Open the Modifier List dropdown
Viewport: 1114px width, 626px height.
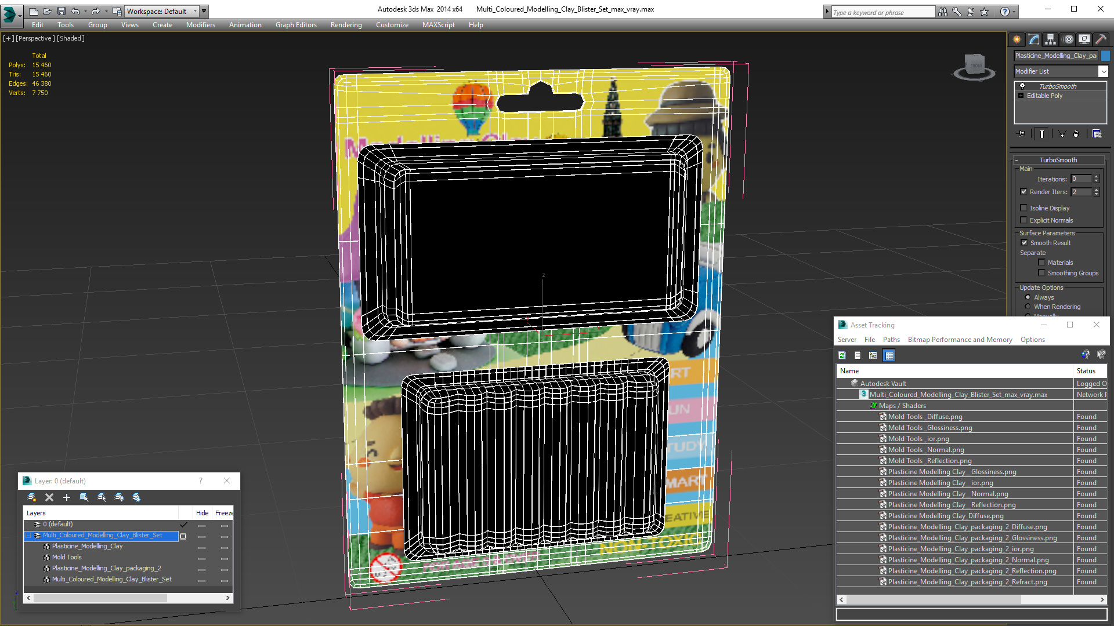1103,71
